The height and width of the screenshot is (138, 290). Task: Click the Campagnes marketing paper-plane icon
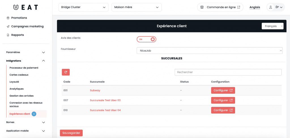click(8, 26)
